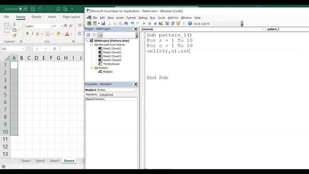
Task: Open Object Browser from VBA toolbar icon
Action: [x=178, y=24]
